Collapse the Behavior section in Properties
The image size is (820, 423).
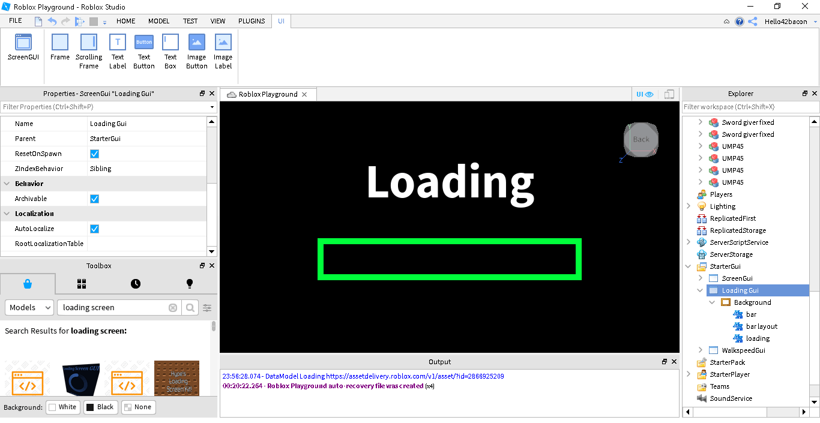coord(8,184)
